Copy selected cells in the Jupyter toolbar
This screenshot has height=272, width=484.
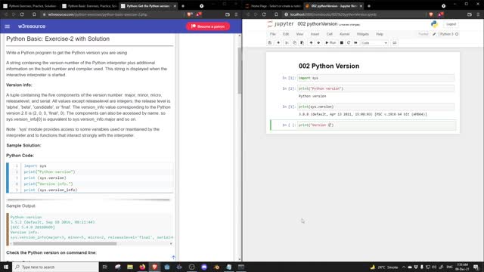point(294,43)
